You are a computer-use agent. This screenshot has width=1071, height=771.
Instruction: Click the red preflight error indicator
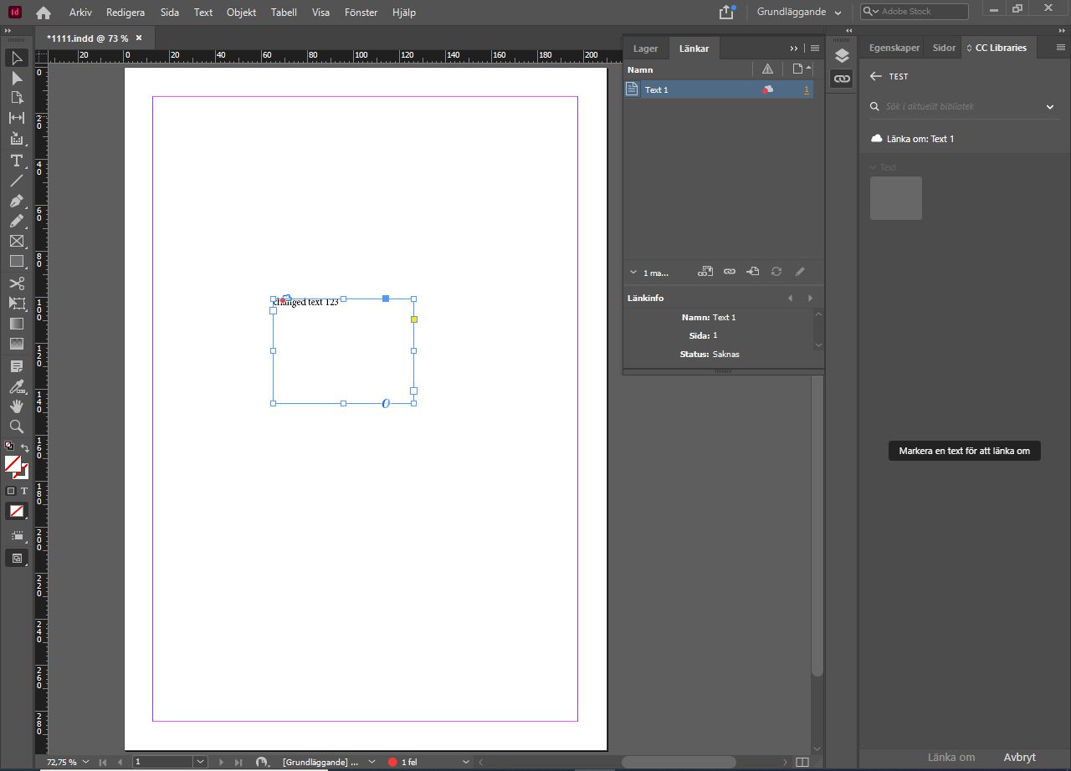tap(393, 762)
